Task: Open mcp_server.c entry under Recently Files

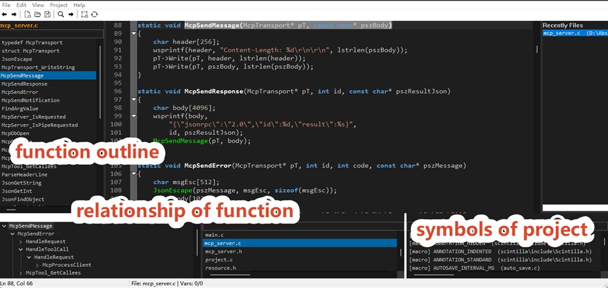Action: coord(575,33)
